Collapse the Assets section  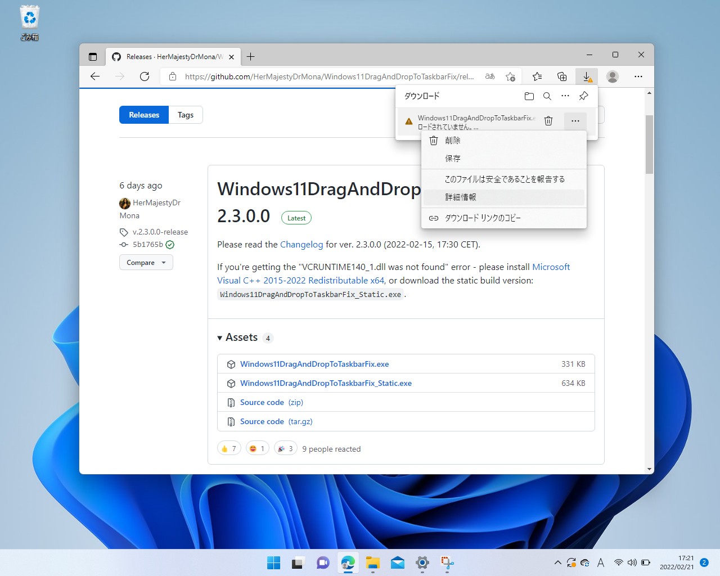[219, 337]
